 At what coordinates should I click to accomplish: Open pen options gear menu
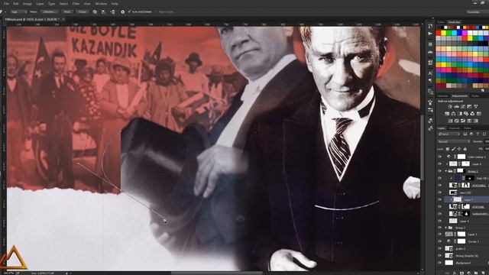[122, 12]
